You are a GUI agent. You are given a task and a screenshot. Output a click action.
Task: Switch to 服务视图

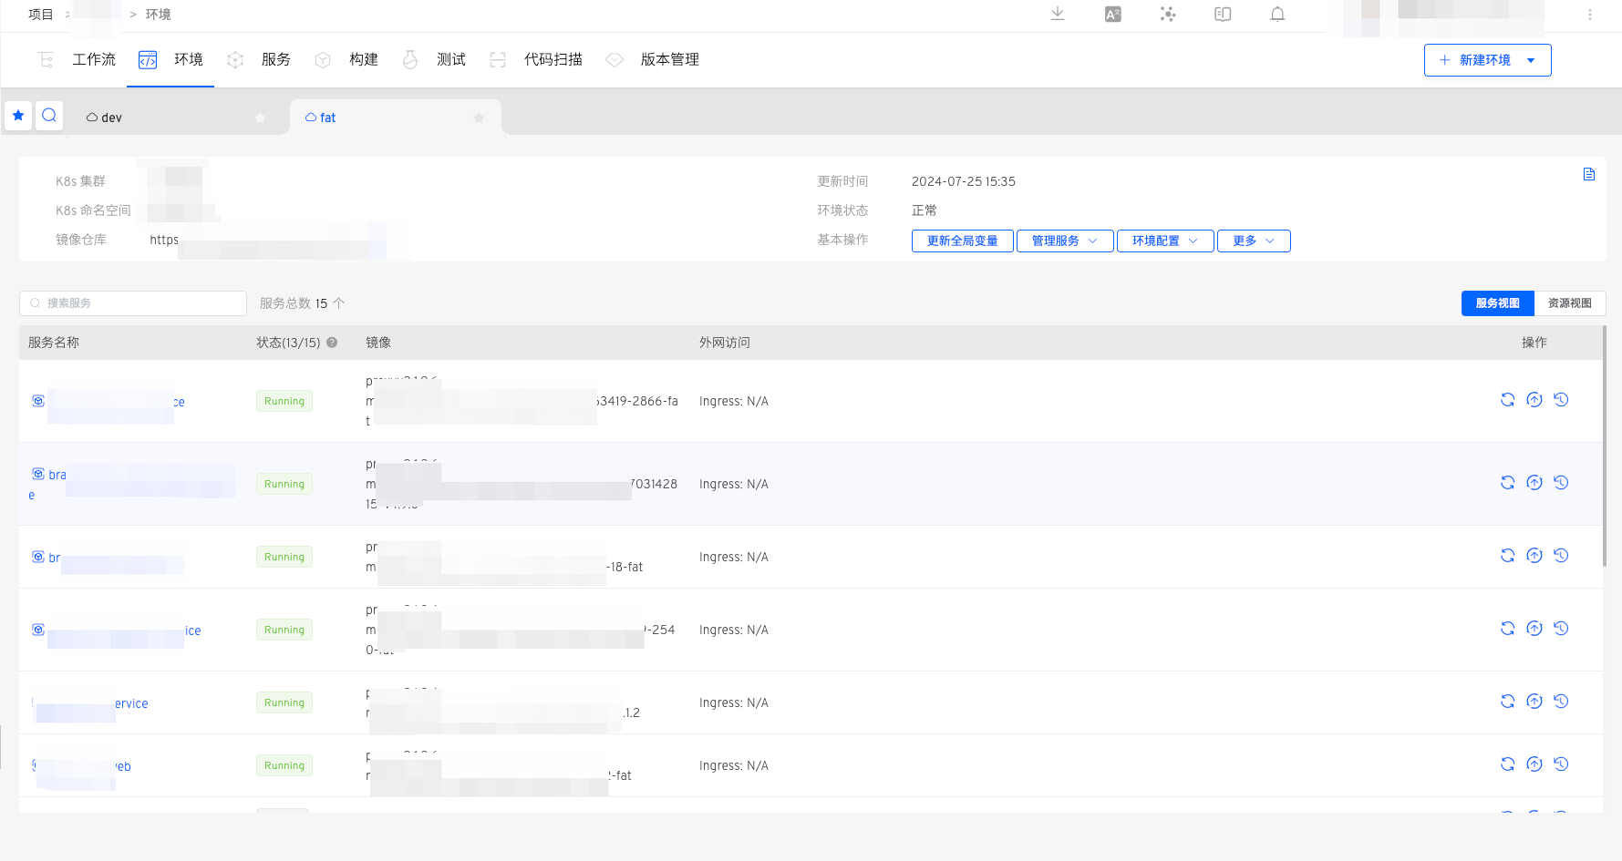(1497, 302)
